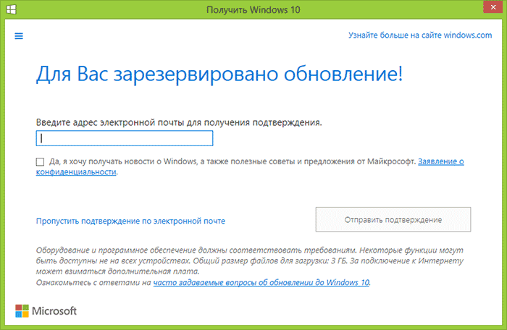Image resolution: width=507 pixels, height=330 pixels.
Task: Click the 'Ознакомьтесь с ответами на' text
Action: [93, 283]
